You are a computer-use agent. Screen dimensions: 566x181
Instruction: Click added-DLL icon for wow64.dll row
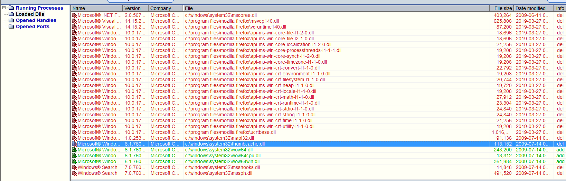(74, 150)
